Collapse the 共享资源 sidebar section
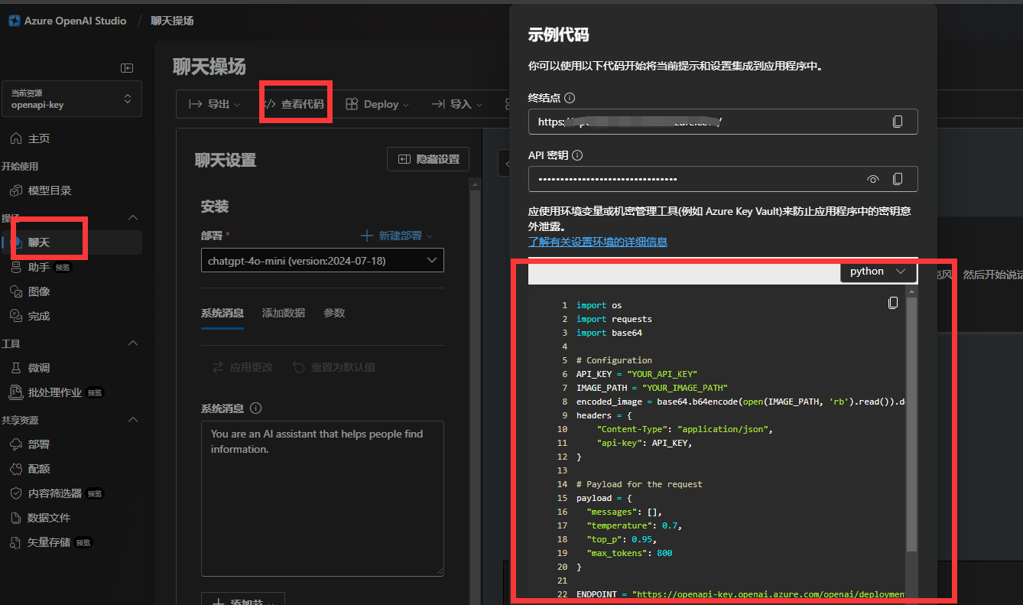 tap(132, 420)
